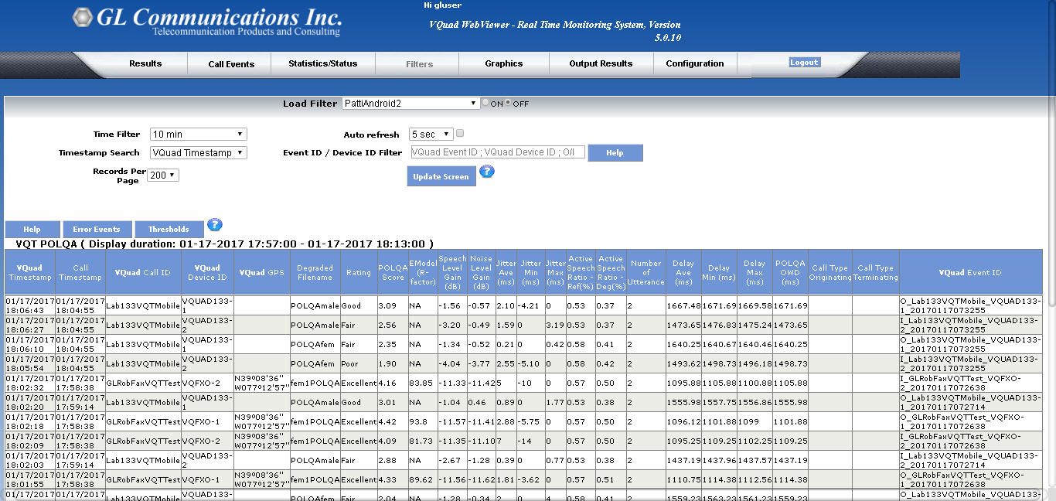Open the Auto refresh interval dropdown
Viewport: 1056px width, 501px height.
coord(431,135)
